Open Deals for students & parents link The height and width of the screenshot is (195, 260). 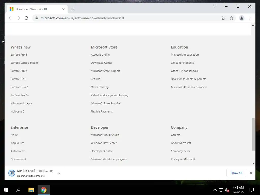189,79
